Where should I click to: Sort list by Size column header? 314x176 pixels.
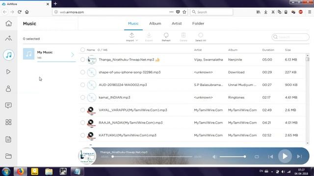point(288,50)
